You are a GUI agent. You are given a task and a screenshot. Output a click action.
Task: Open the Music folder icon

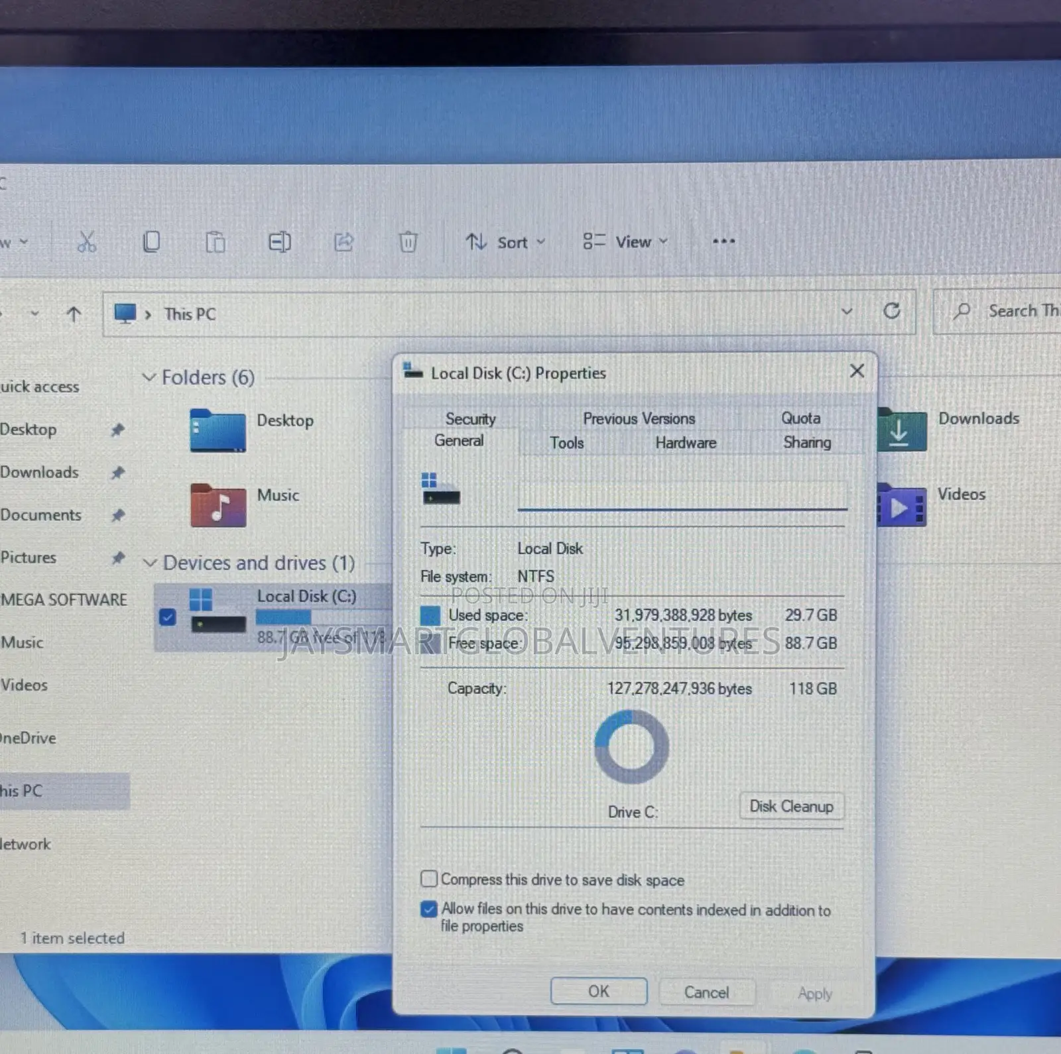pos(218,505)
